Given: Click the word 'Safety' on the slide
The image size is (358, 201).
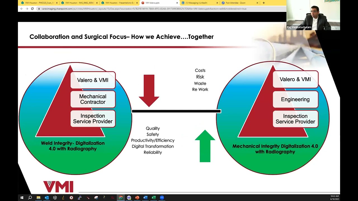Looking at the screenshot, I should click(x=153, y=135).
